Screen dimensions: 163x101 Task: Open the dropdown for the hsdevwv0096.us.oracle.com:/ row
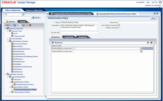pos(141,51)
